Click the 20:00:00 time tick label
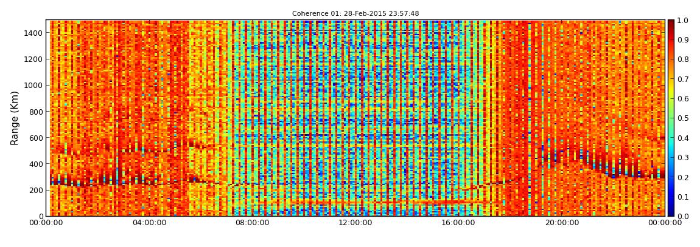This screenshot has height=247, width=700. (x=562, y=223)
